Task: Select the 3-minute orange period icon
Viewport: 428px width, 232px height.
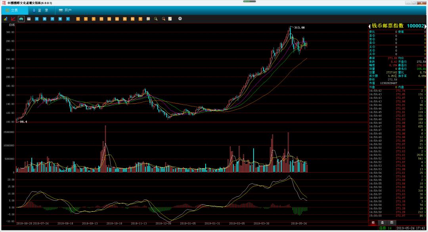Action: [86, 19]
